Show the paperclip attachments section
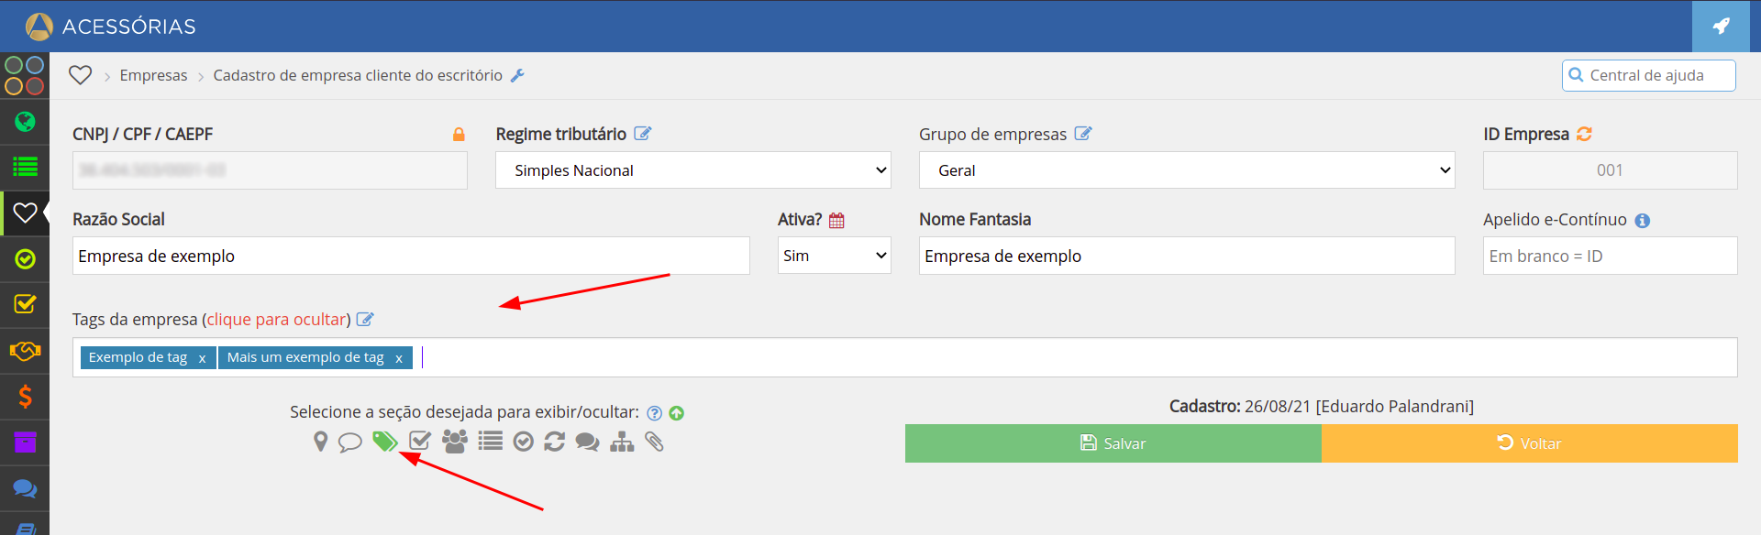Image resolution: width=1761 pixels, height=535 pixels. click(x=654, y=442)
